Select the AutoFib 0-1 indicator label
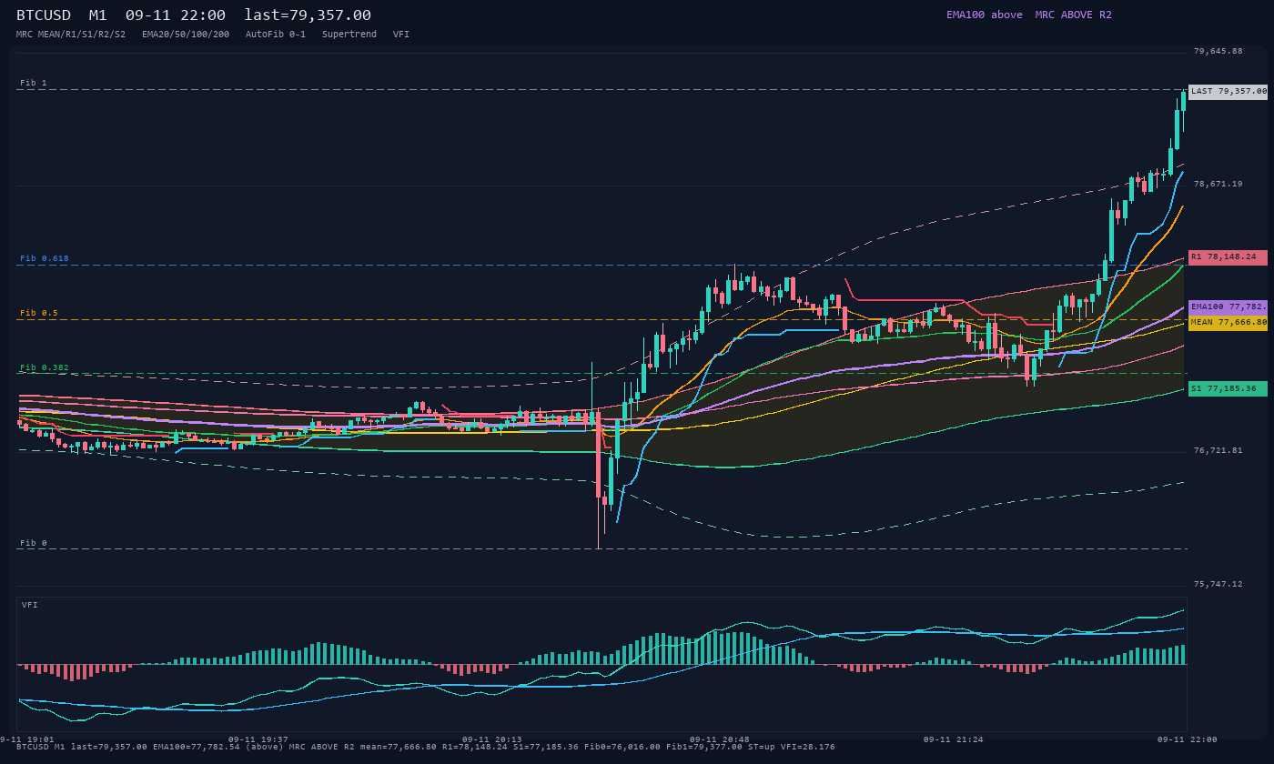 (276, 34)
